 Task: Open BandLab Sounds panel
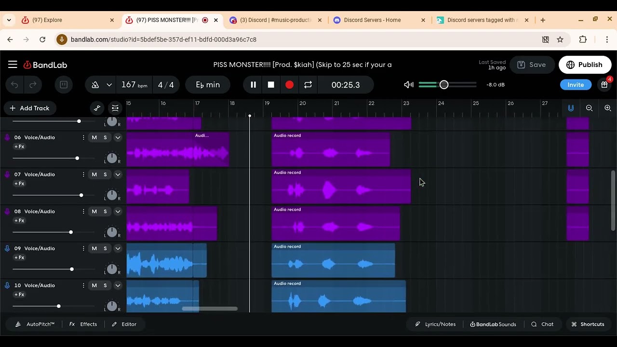coord(493,324)
